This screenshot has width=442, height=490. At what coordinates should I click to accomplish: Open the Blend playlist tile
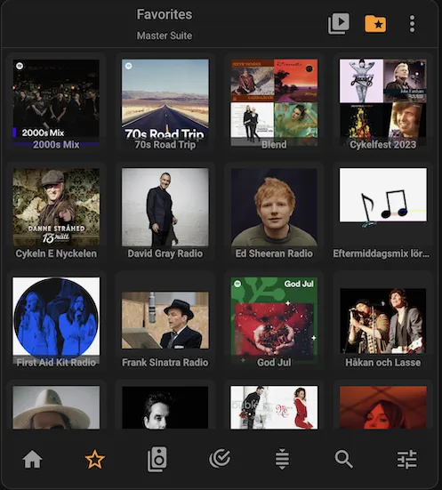(274, 103)
